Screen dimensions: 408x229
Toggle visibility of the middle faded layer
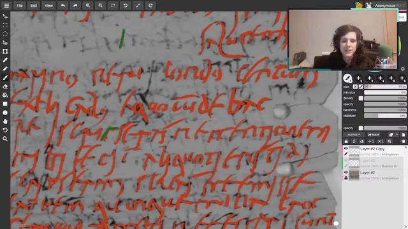pyautogui.click(x=346, y=160)
